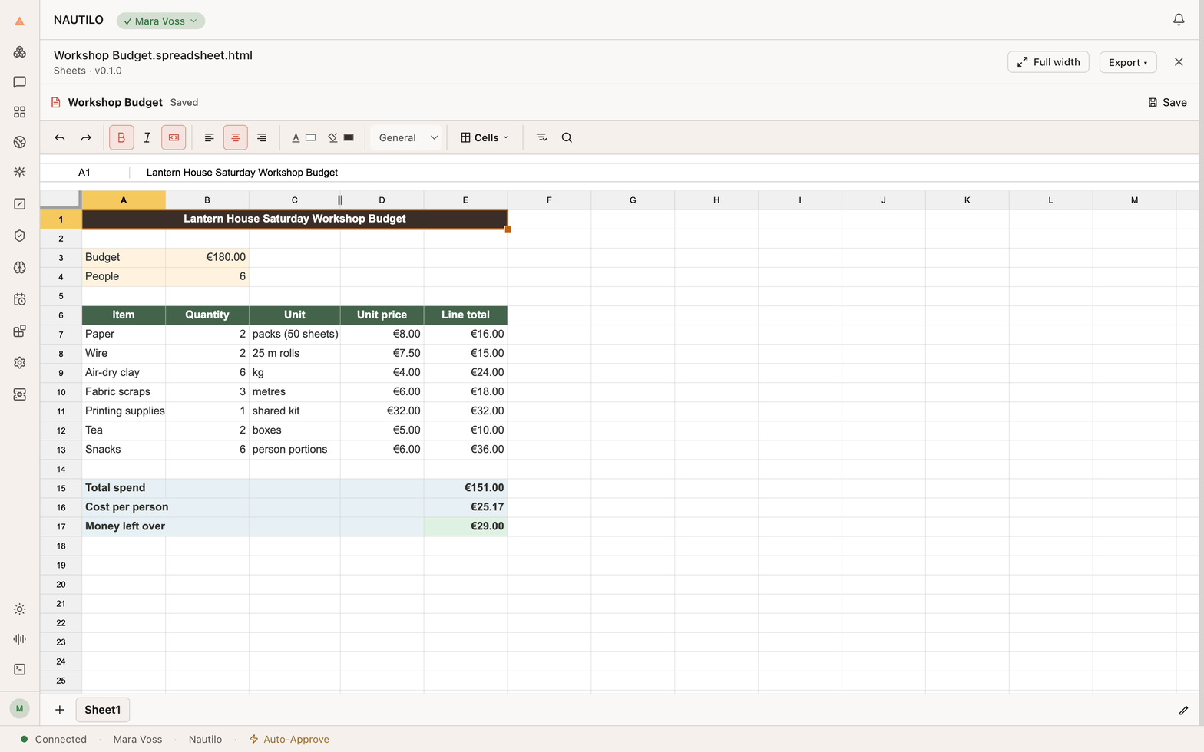The image size is (1204, 752).
Task: Open the chat bubble sidebar icon
Action: [x=19, y=82]
